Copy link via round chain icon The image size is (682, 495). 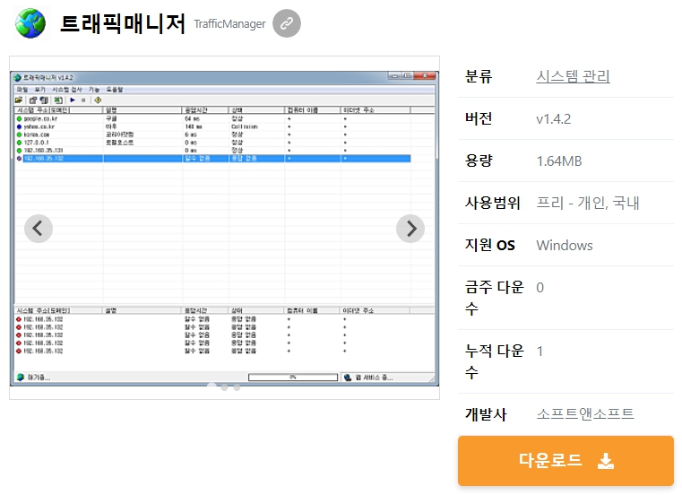[287, 23]
